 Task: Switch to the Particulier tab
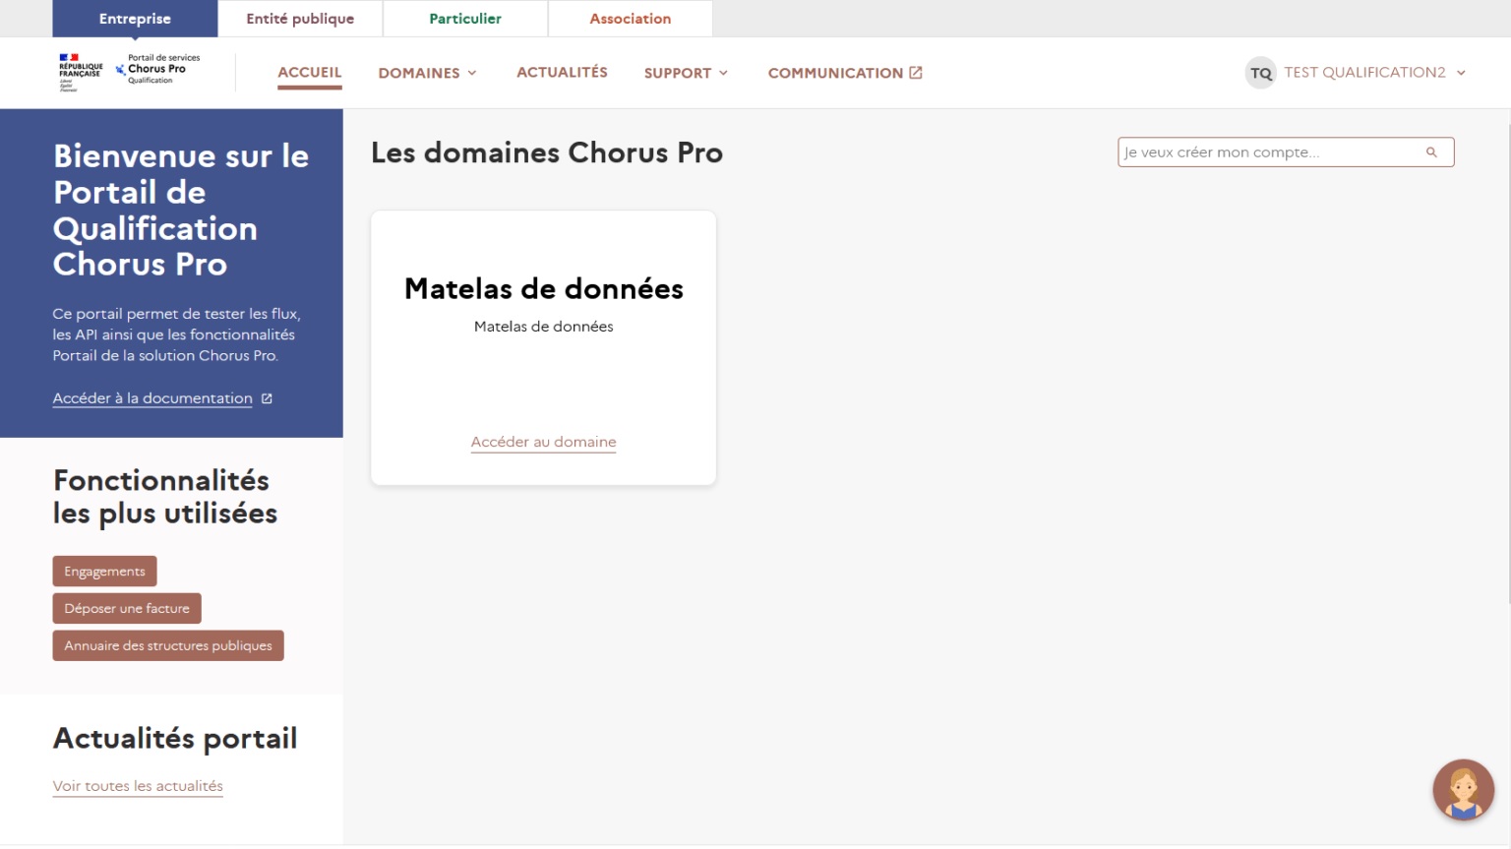pyautogui.click(x=465, y=19)
